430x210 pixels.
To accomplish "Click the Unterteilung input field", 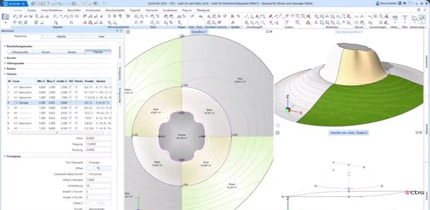I will click(x=98, y=186).
